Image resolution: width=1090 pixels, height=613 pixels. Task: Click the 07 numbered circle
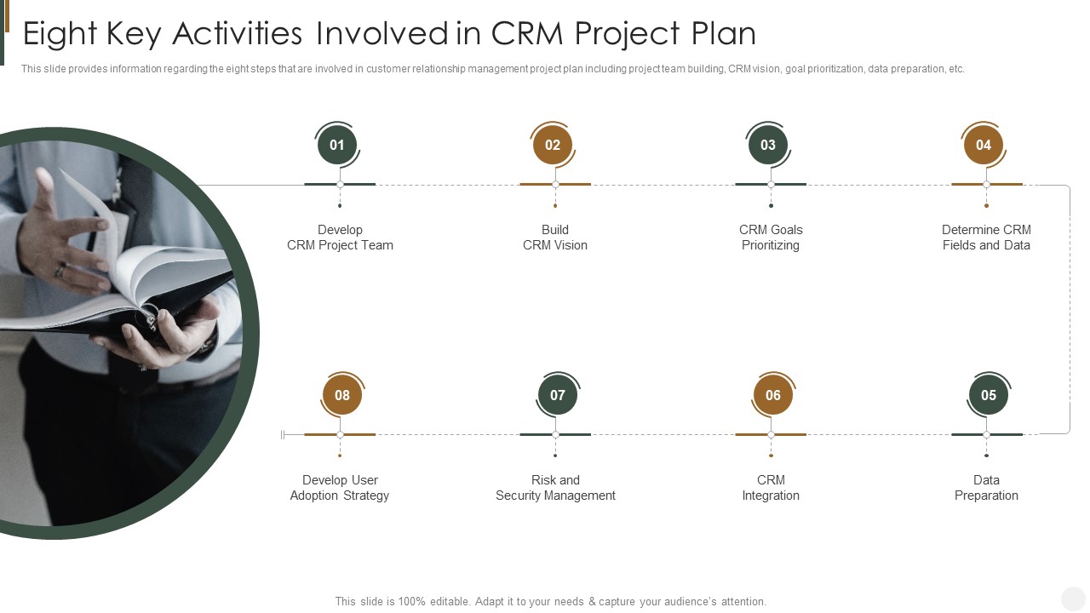[558, 395]
